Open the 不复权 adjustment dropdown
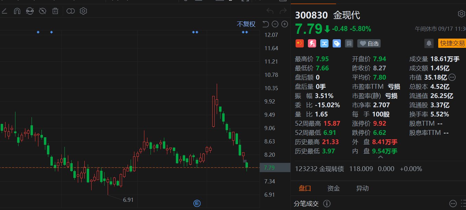Image resolution: width=466 pixels, height=210 pixels. tap(246, 24)
